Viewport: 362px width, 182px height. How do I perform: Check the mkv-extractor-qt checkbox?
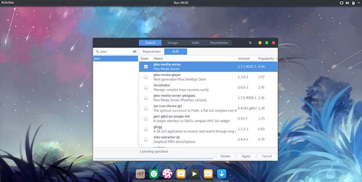coord(146,139)
